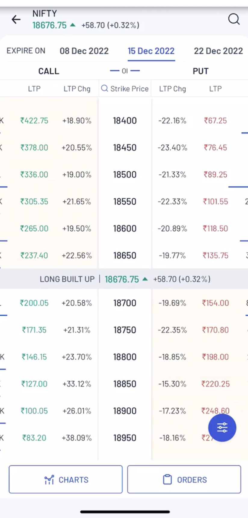
Task: Tap the OI indicator label
Action: [125, 71]
